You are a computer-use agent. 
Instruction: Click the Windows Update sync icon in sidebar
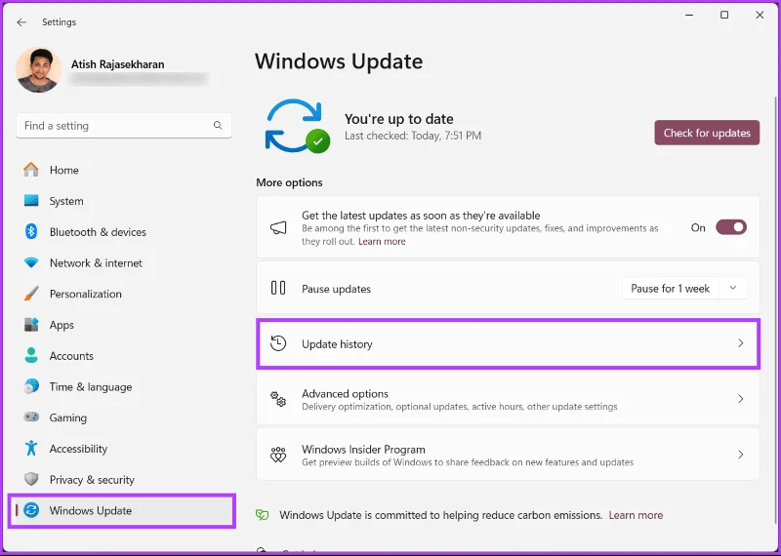point(31,510)
